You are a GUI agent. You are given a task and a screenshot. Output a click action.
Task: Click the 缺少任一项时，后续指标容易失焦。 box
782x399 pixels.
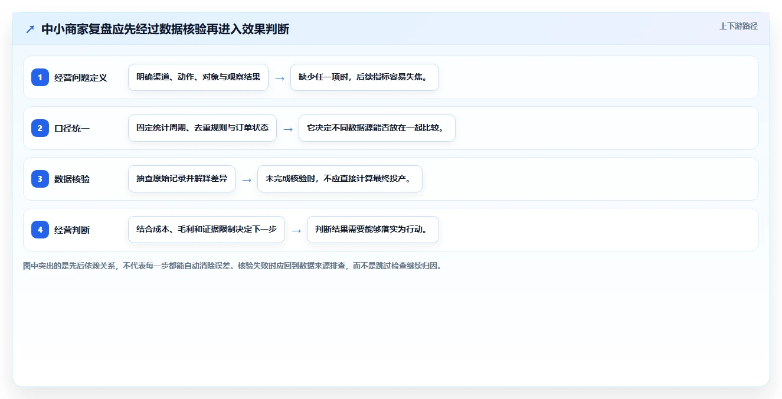tap(365, 77)
